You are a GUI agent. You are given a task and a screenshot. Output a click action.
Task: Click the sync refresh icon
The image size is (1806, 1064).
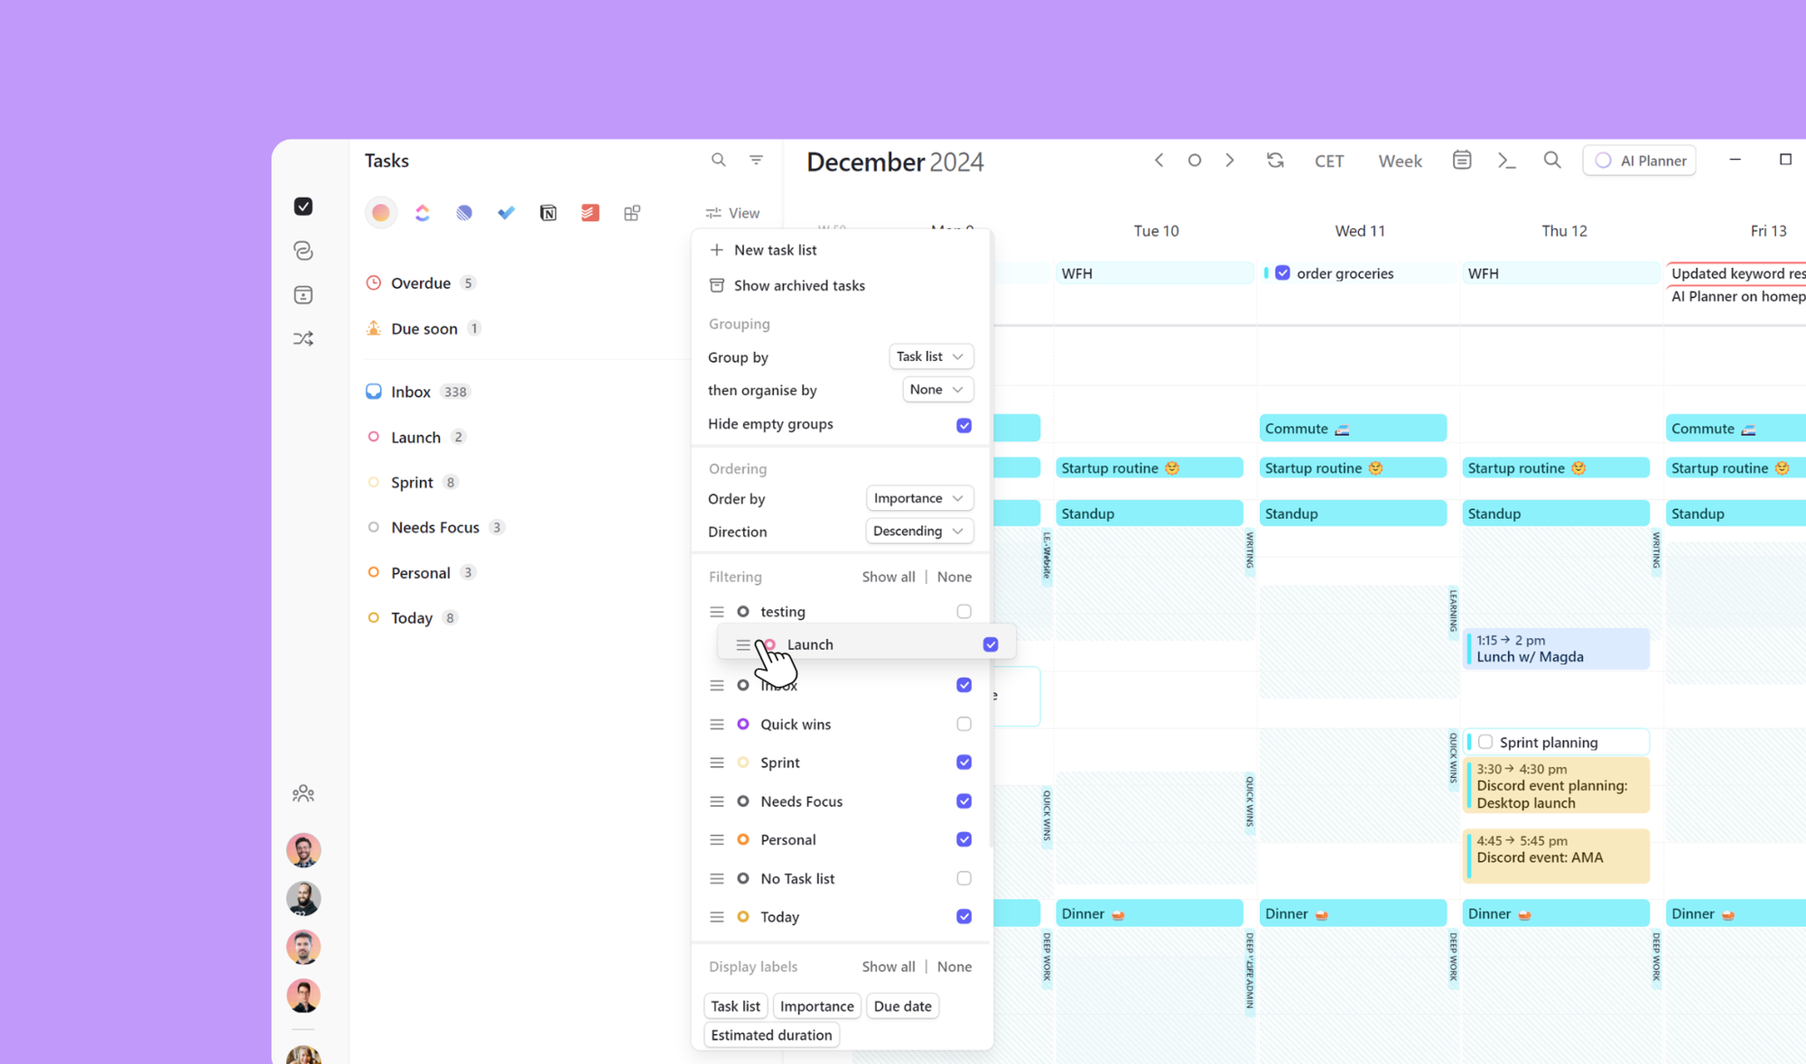tap(1275, 161)
